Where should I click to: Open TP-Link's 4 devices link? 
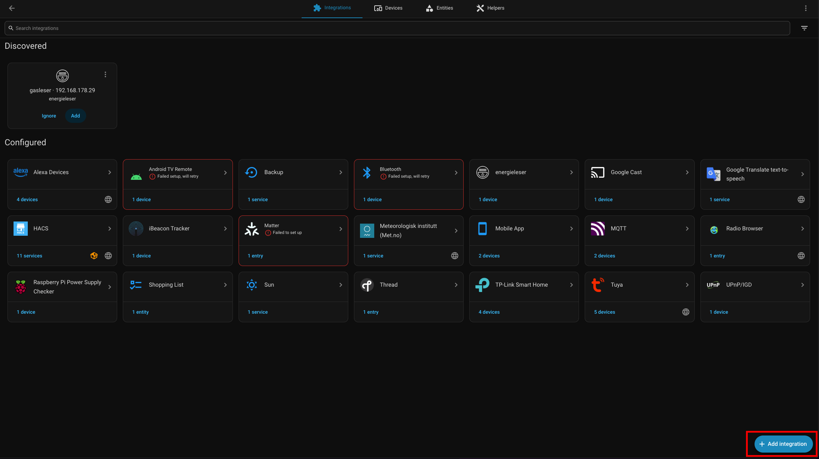pos(489,312)
